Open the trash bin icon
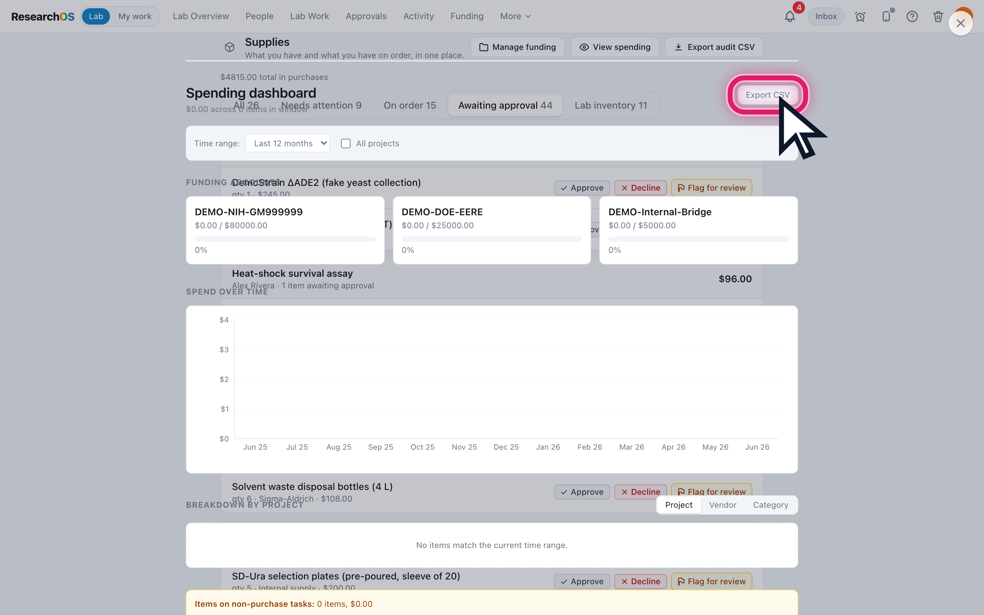This screenshot has width=984, height=615. coord(938,16)
